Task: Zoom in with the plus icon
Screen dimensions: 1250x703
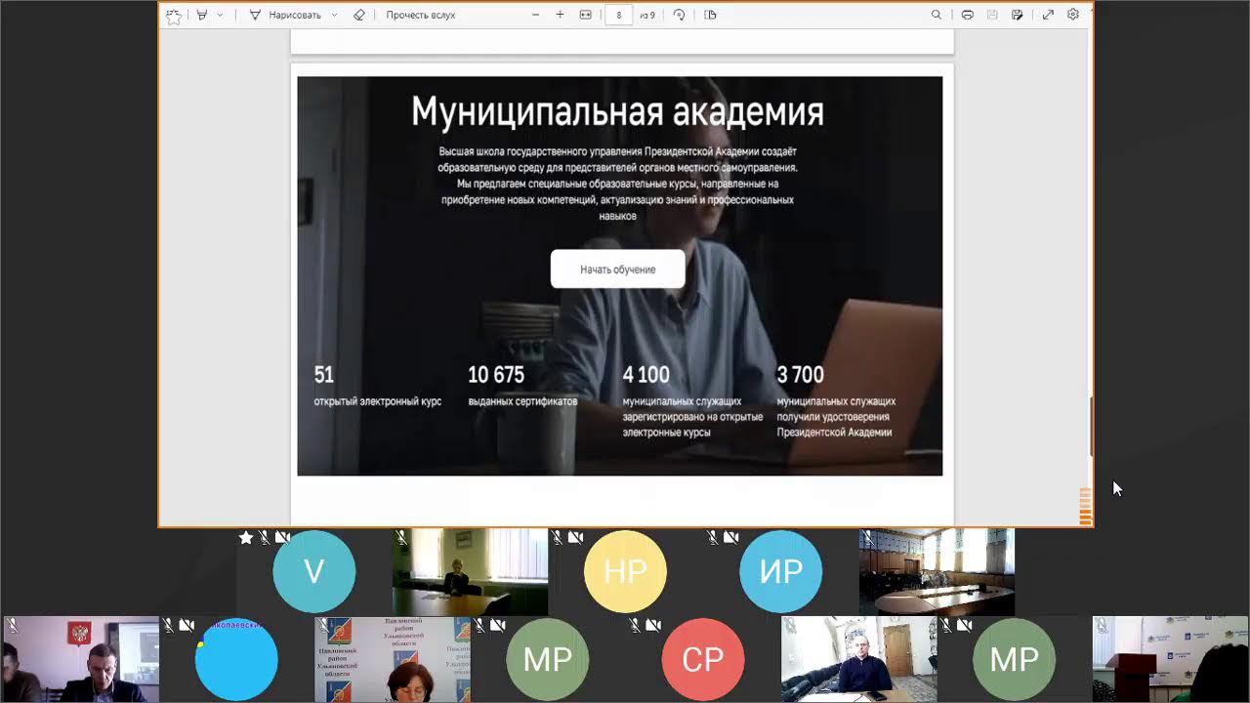Action: pyautogui.click(x=560, y=15)
